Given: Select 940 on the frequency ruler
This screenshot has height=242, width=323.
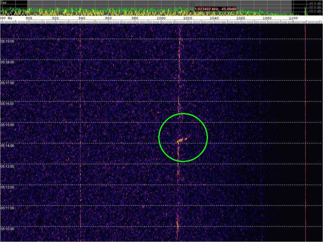Looking at the screenshot, I should tap(82, 18).
